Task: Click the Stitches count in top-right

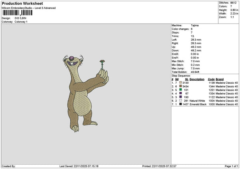Action: point(234,2)
